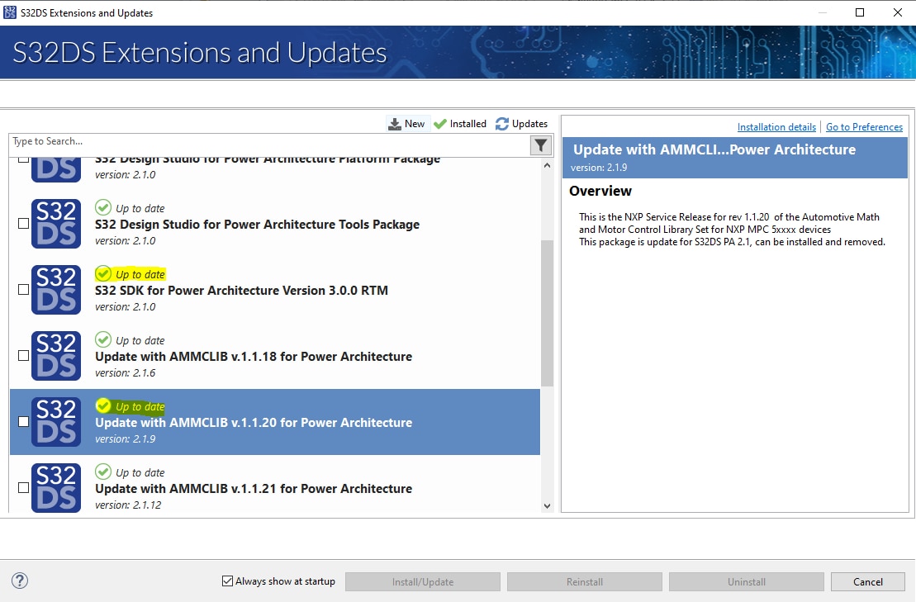Show the New extensions filter
The image size is (916, 602).
click(x=406, y=124)
